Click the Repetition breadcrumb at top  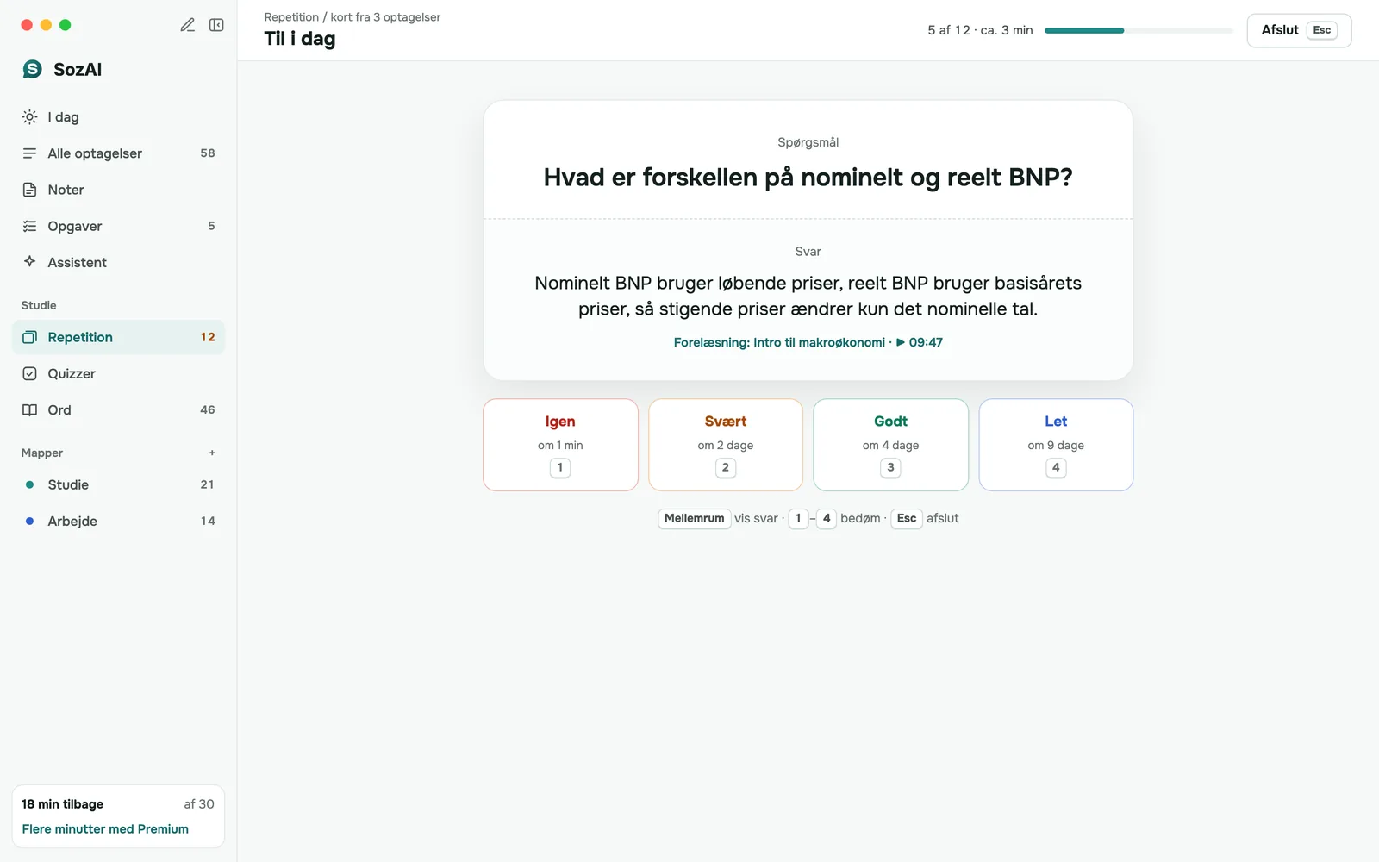(291, 17)
